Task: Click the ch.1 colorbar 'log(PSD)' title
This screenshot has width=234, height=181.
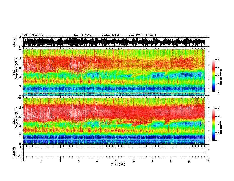Action: 221,77
